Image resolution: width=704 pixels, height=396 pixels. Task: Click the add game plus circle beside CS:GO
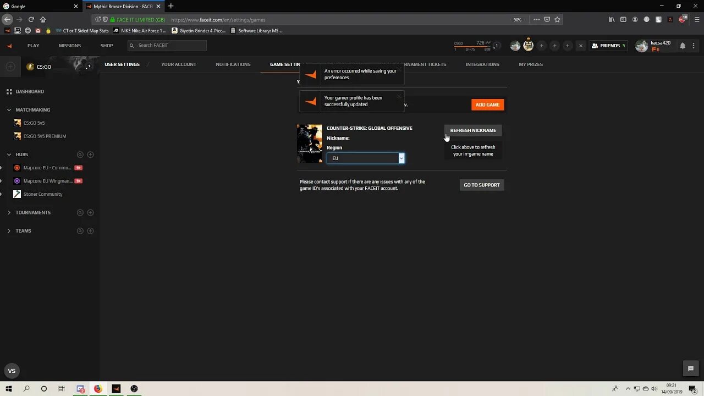click(10, 67)
